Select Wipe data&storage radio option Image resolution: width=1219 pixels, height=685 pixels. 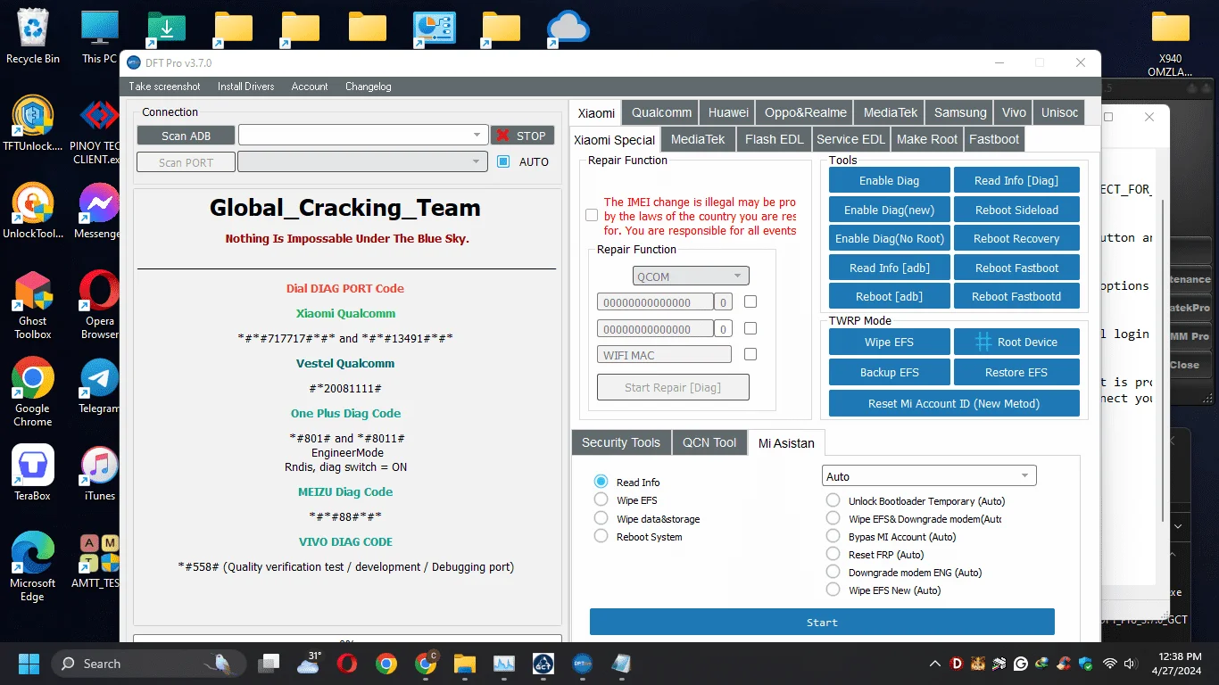tap(601, 518)
